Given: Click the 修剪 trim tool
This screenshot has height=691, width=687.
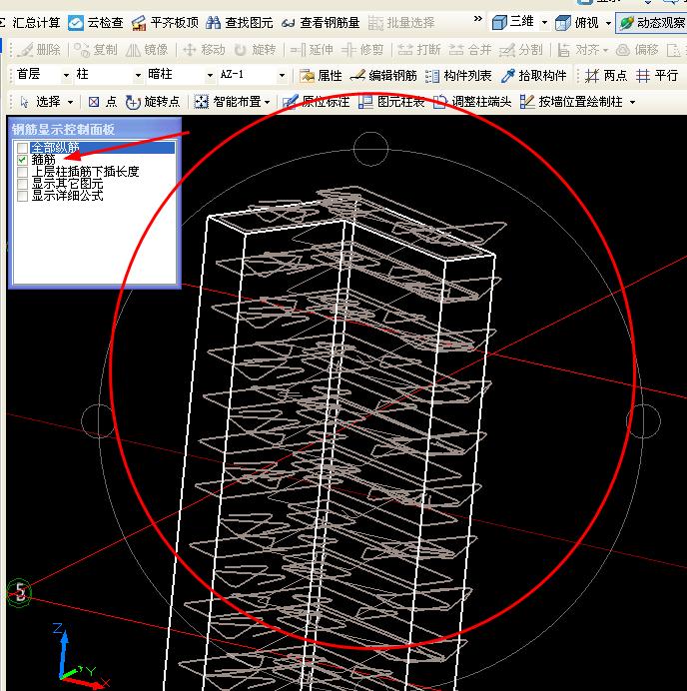Looking at the screenshot, I should (x=362, y=50).
